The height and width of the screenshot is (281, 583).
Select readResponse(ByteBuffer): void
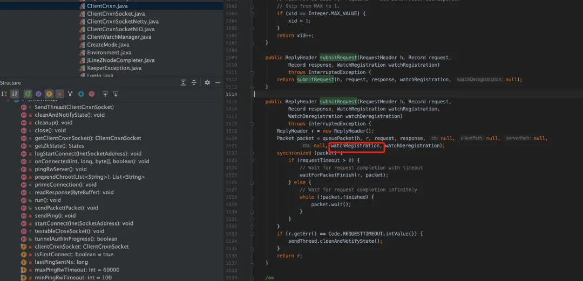coord(74,192)
